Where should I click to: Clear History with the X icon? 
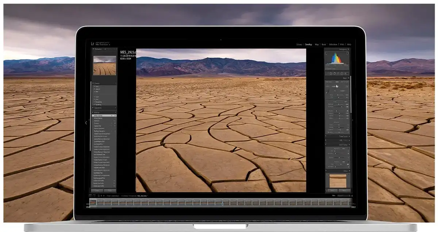coord(115,112)
